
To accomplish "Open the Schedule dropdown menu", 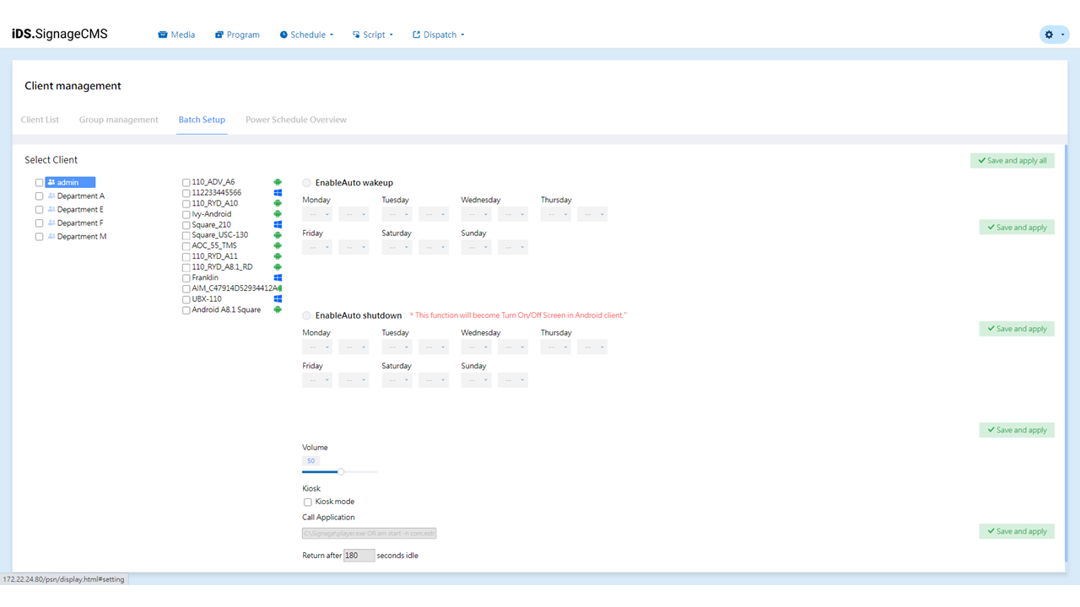I will coord(307,35).
